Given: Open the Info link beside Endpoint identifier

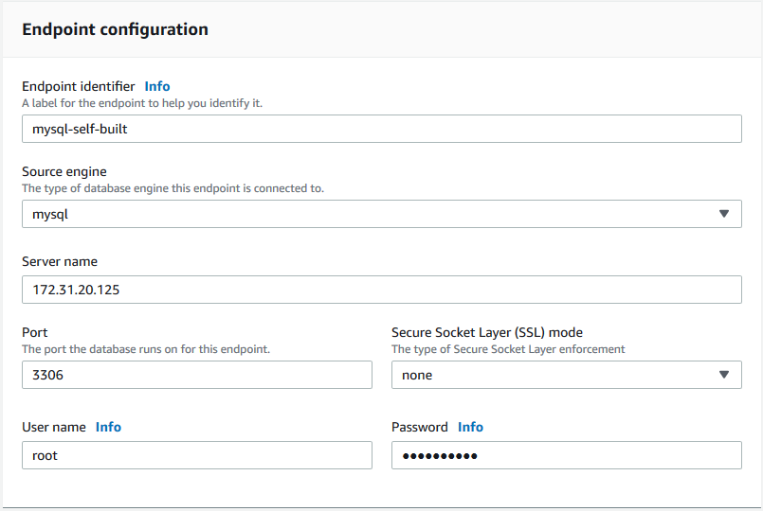Looking at the screenshot, I should (x=157, y=86).
